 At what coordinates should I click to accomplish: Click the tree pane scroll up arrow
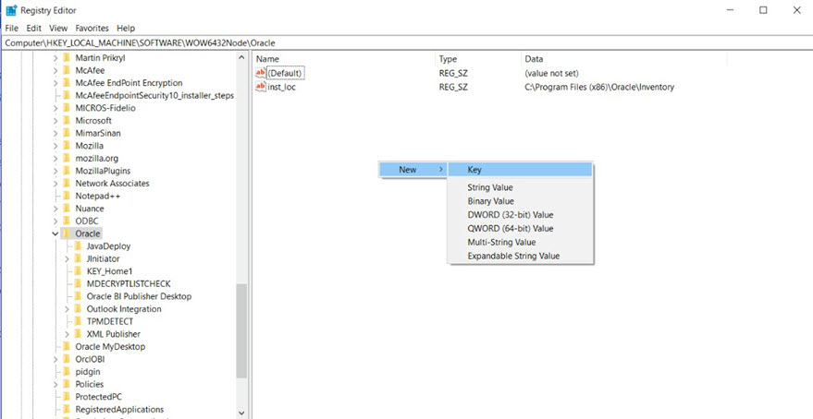point(241,58)
